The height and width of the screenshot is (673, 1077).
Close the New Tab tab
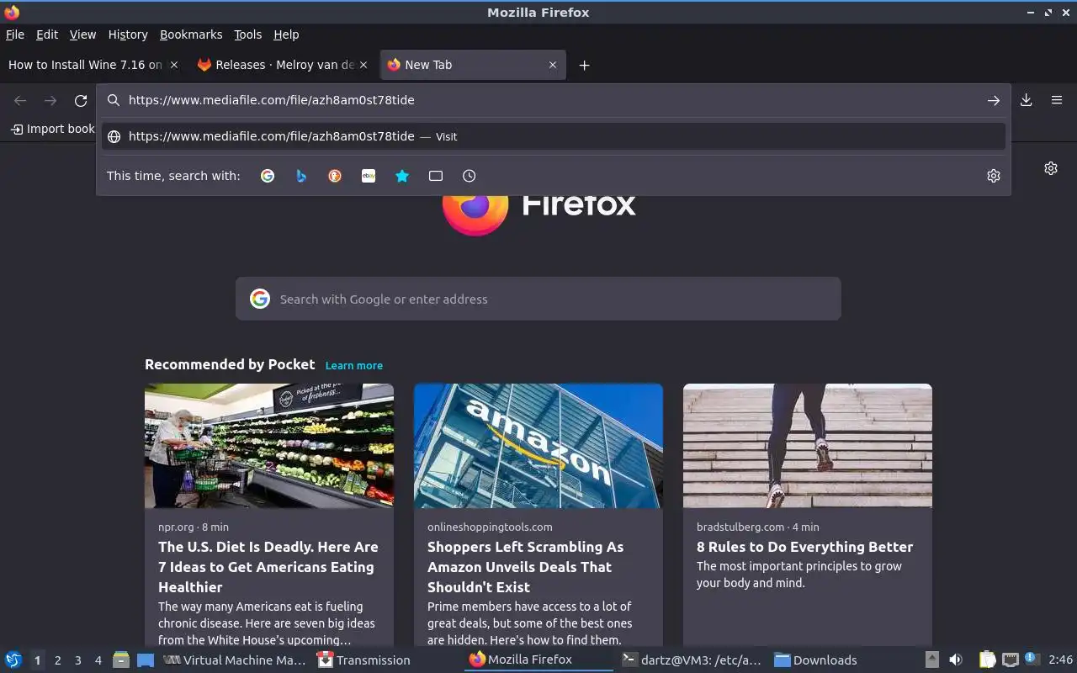click(x=553, y=65)
